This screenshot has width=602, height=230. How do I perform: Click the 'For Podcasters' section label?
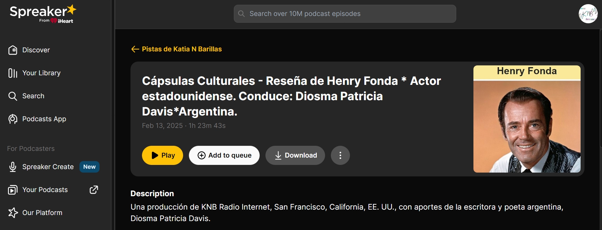[x=31, y=149]
